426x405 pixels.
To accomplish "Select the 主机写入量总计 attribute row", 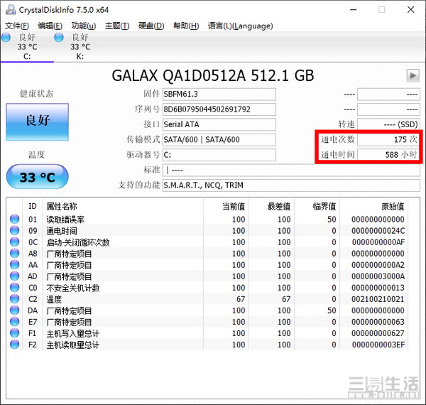I will 207,333.
